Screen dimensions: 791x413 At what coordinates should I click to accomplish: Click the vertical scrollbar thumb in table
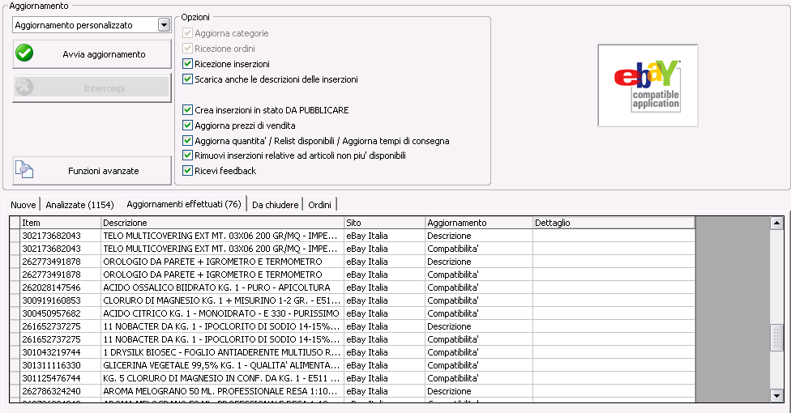(777, 338)
